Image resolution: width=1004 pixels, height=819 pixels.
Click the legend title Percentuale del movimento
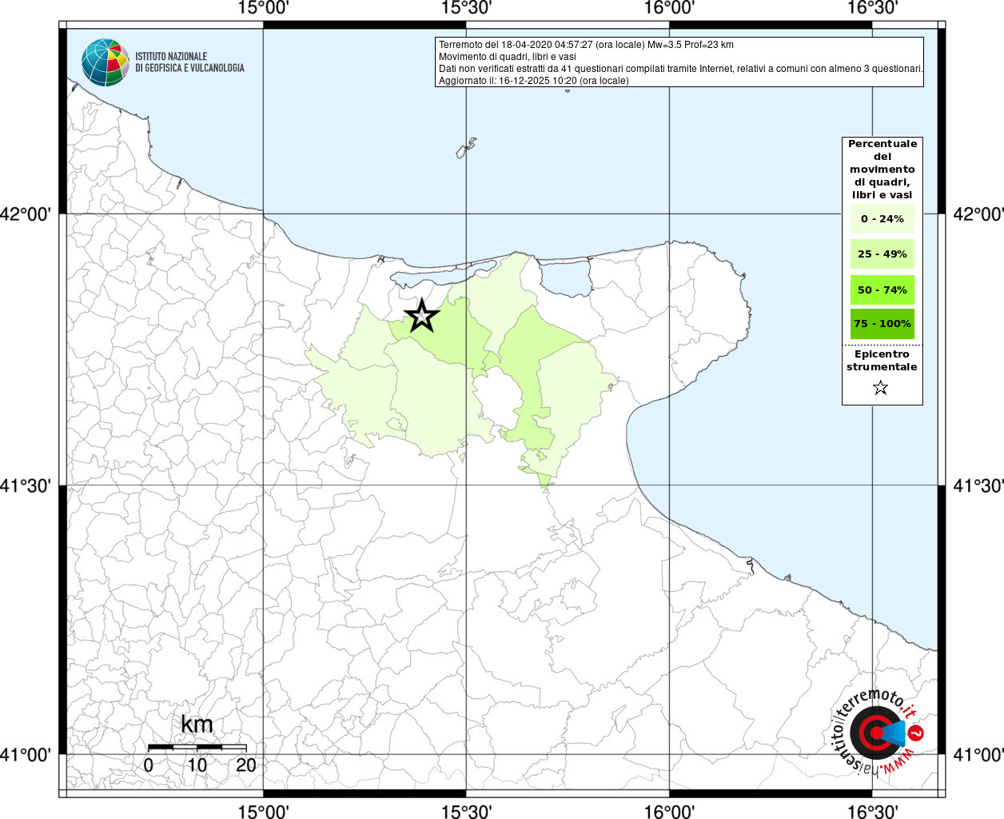coord(882,169)
